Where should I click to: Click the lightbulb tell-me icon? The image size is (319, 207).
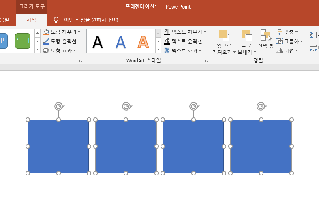click(x=56, y=20)
